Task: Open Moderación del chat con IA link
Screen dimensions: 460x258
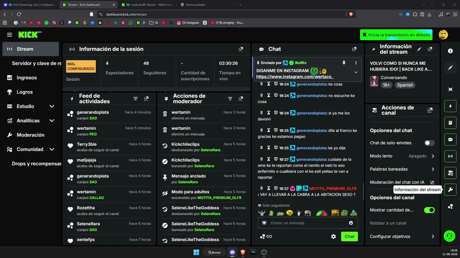Action: [x=402, y=182]
